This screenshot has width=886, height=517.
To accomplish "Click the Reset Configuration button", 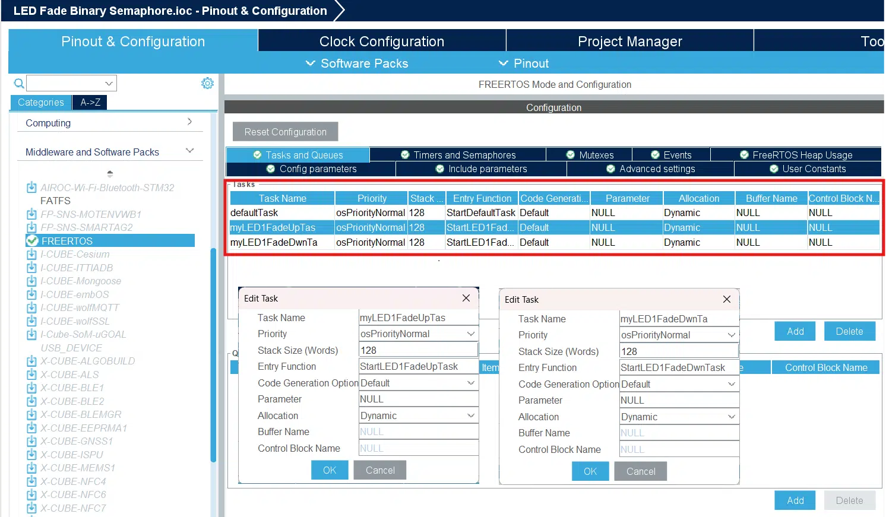I will pyautogui.click(x=286, y=132).
